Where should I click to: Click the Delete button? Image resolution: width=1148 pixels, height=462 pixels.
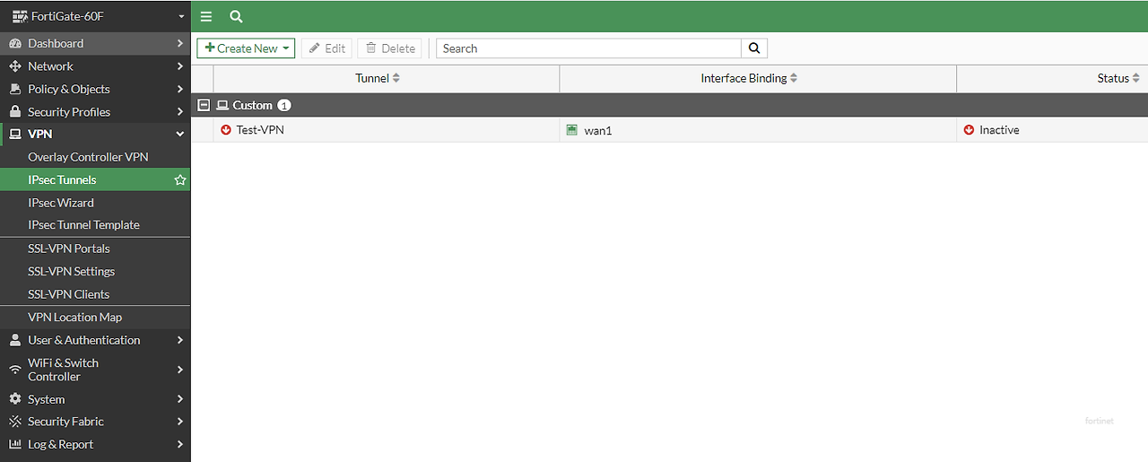tap(389, 48)
